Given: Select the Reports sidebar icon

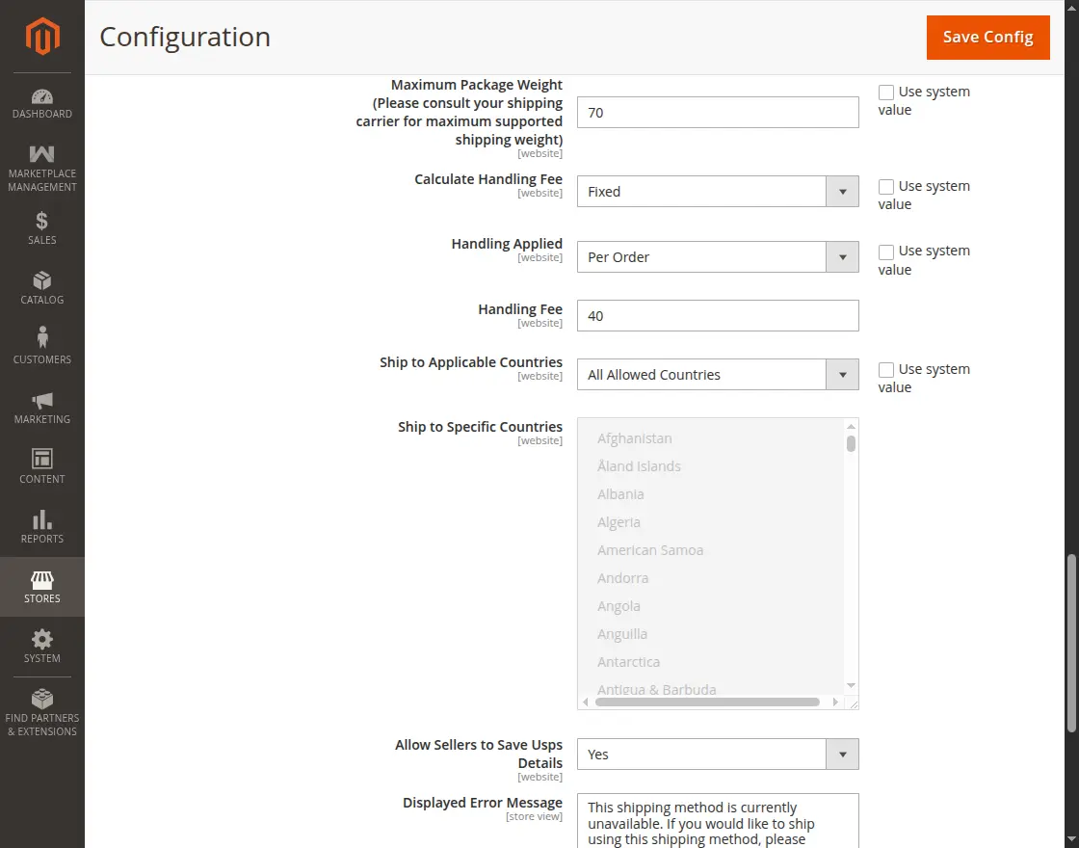Looking at the screenshot, I should pos(41,518).
